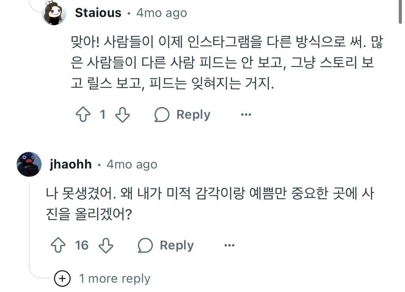
Task: Downvote the Staious comment
Action: (x=122, y=115)
